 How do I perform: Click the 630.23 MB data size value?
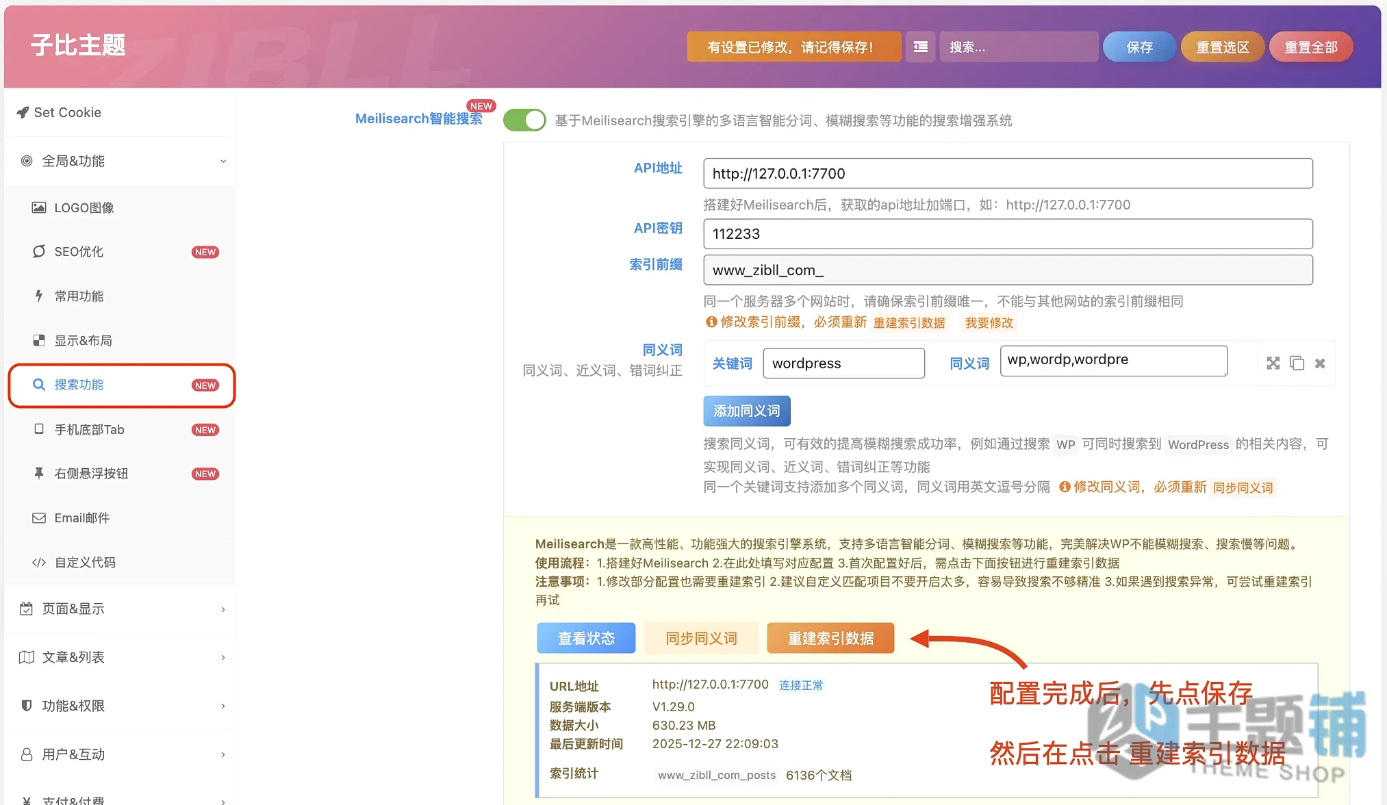click(x=684, y=725)
